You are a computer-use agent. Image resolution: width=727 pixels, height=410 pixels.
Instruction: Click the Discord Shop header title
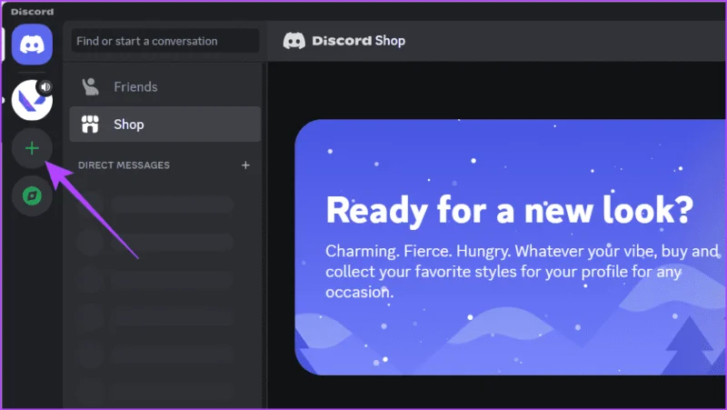click(x=358, y=41)
